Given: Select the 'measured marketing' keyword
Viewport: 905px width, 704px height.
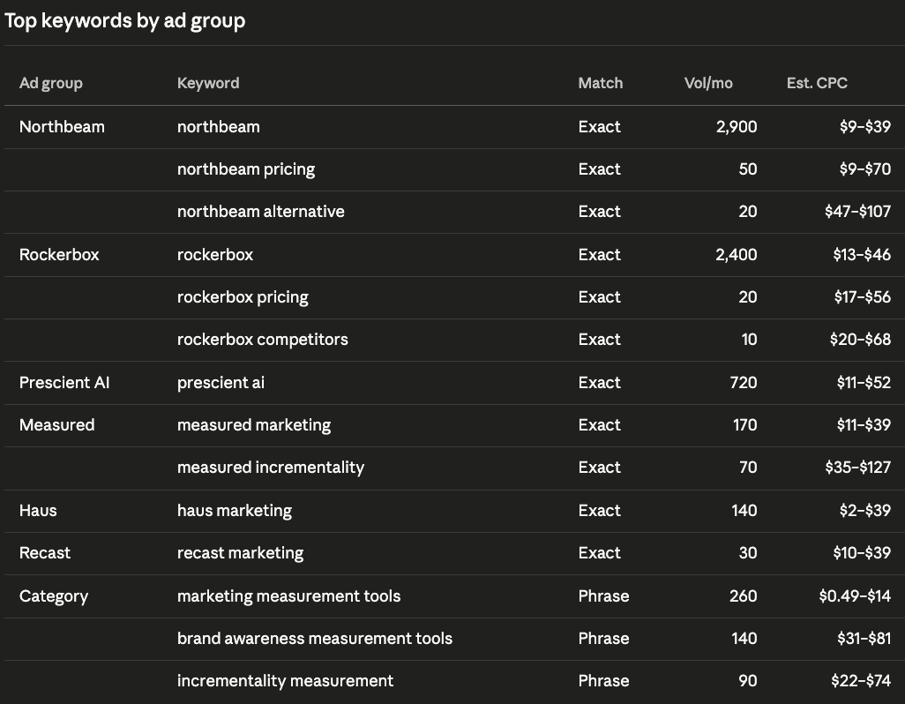Looking at the screenshot, I should [254, 425].
